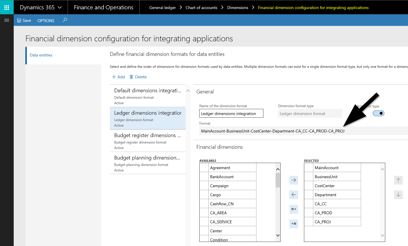Move all dimensions to Selected list

[x=293, y=209]
